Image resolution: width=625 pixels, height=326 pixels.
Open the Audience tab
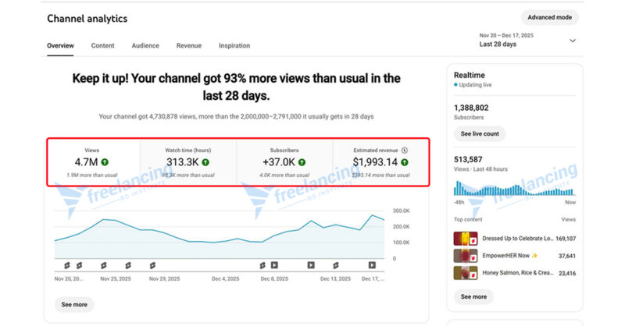point(145,46)
